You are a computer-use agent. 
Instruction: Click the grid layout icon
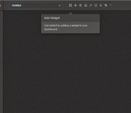tap(70, 5)
